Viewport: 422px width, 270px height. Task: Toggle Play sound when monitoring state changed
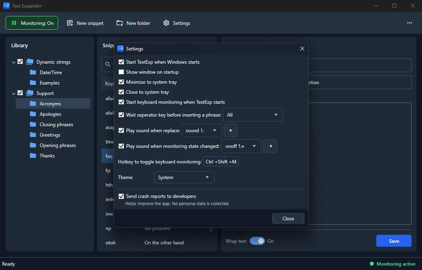[x=121, y=146]
